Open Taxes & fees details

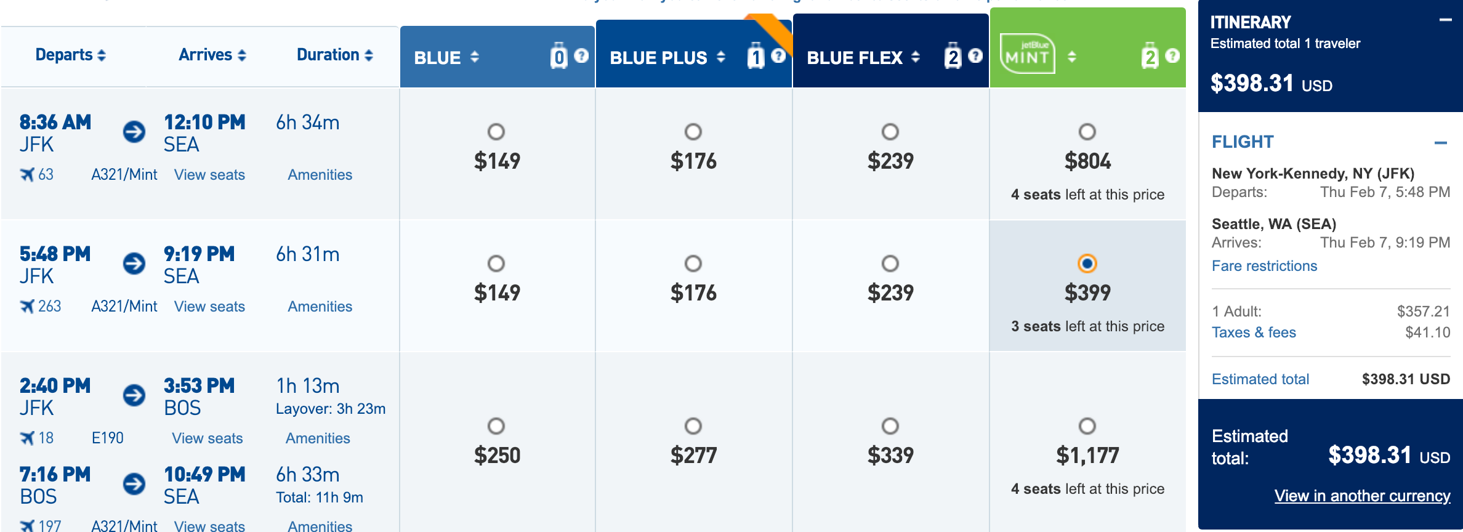[1254, 332]
